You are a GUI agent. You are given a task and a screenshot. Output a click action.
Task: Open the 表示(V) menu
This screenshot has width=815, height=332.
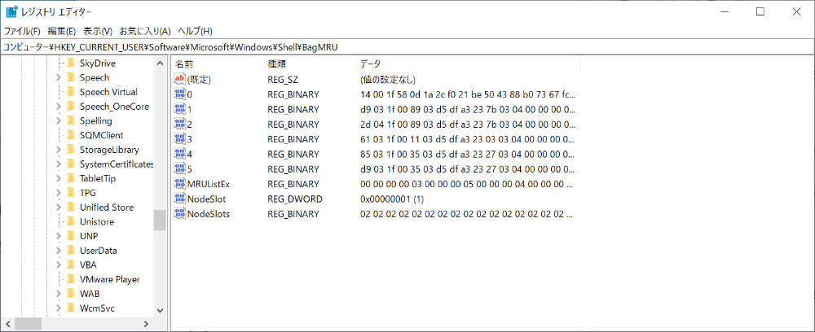click(x=98, y=31)
